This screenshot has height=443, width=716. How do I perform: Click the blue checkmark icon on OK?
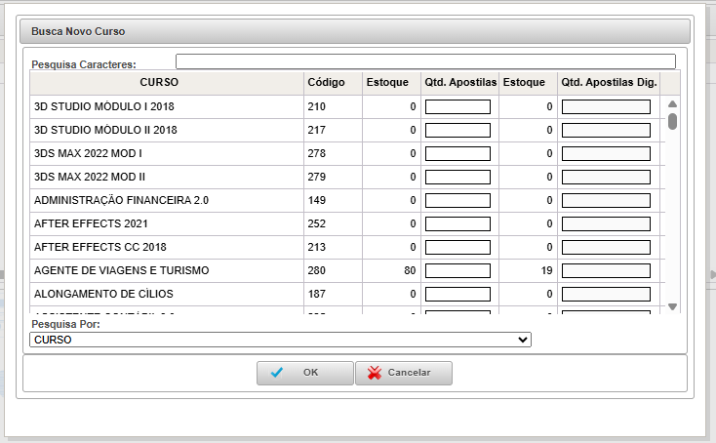[278, 373]
